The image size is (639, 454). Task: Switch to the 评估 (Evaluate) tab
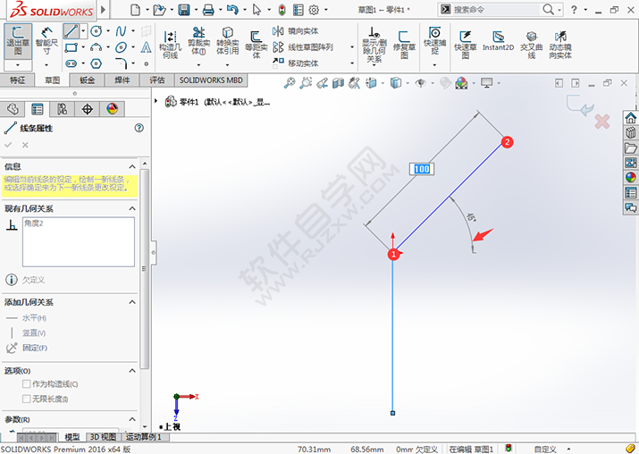click(x=157, y=80)
